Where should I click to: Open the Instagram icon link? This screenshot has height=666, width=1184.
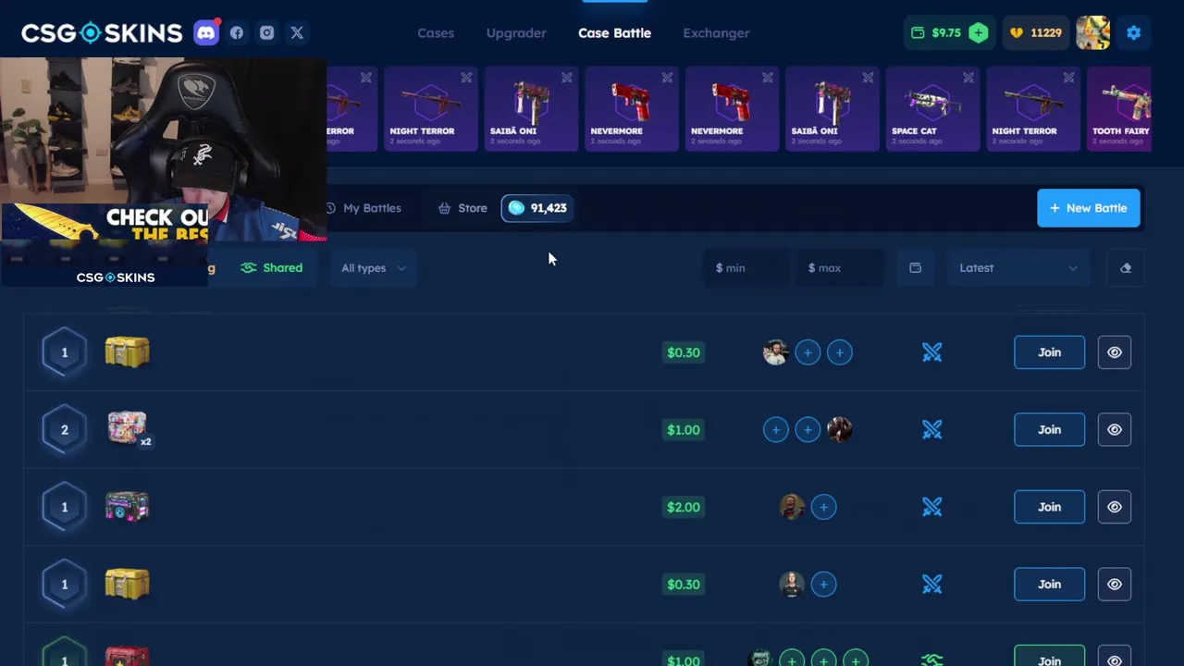[266, 32]
